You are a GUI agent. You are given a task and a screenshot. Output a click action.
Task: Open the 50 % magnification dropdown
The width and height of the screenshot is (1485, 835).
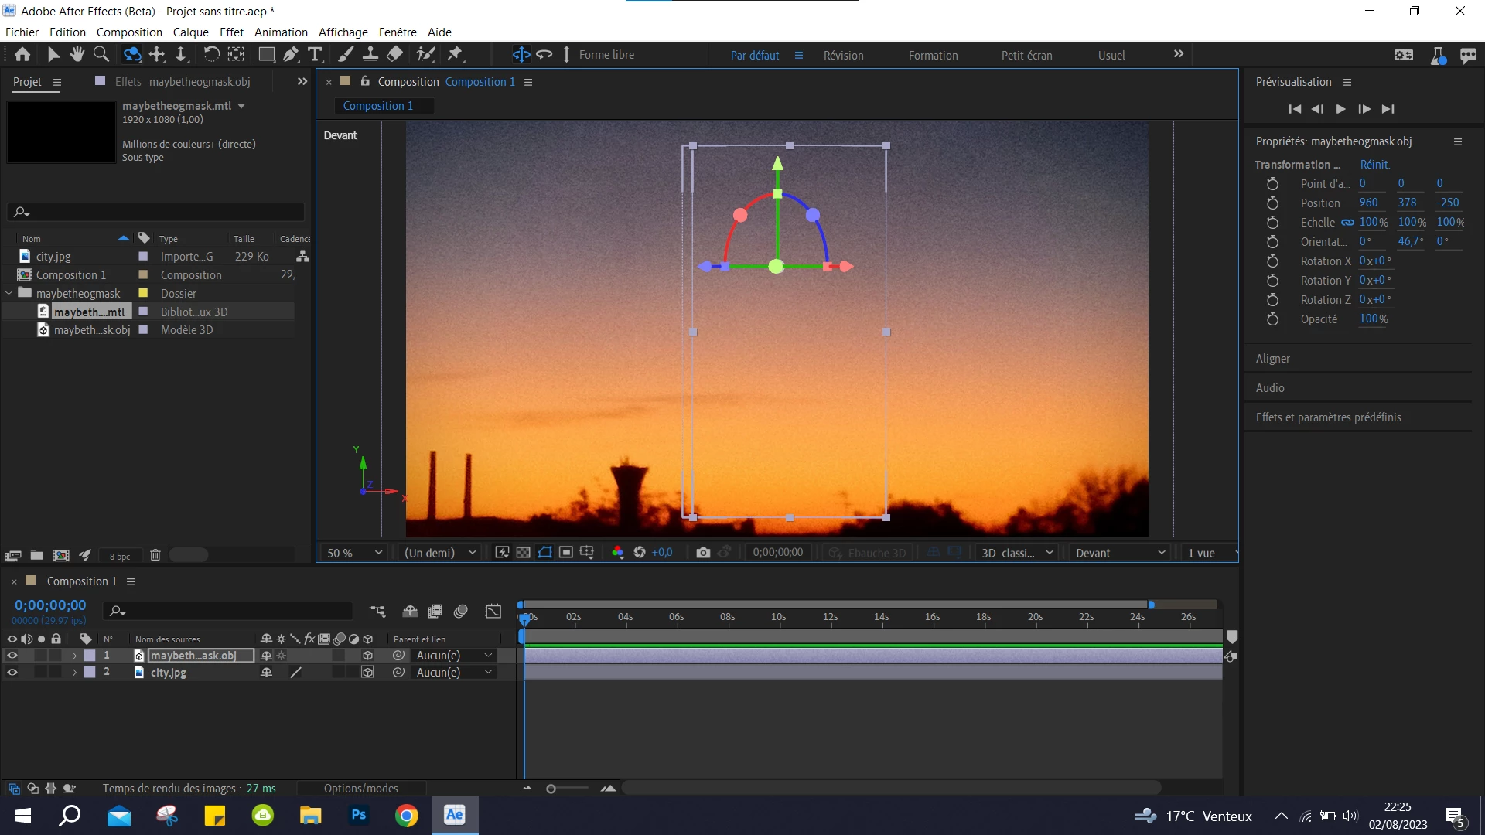(x=354, y=553)
